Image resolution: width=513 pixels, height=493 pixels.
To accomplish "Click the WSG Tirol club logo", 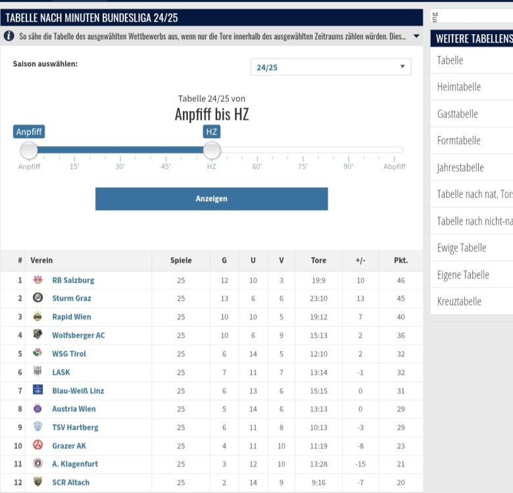I will [x=38, y=354].
